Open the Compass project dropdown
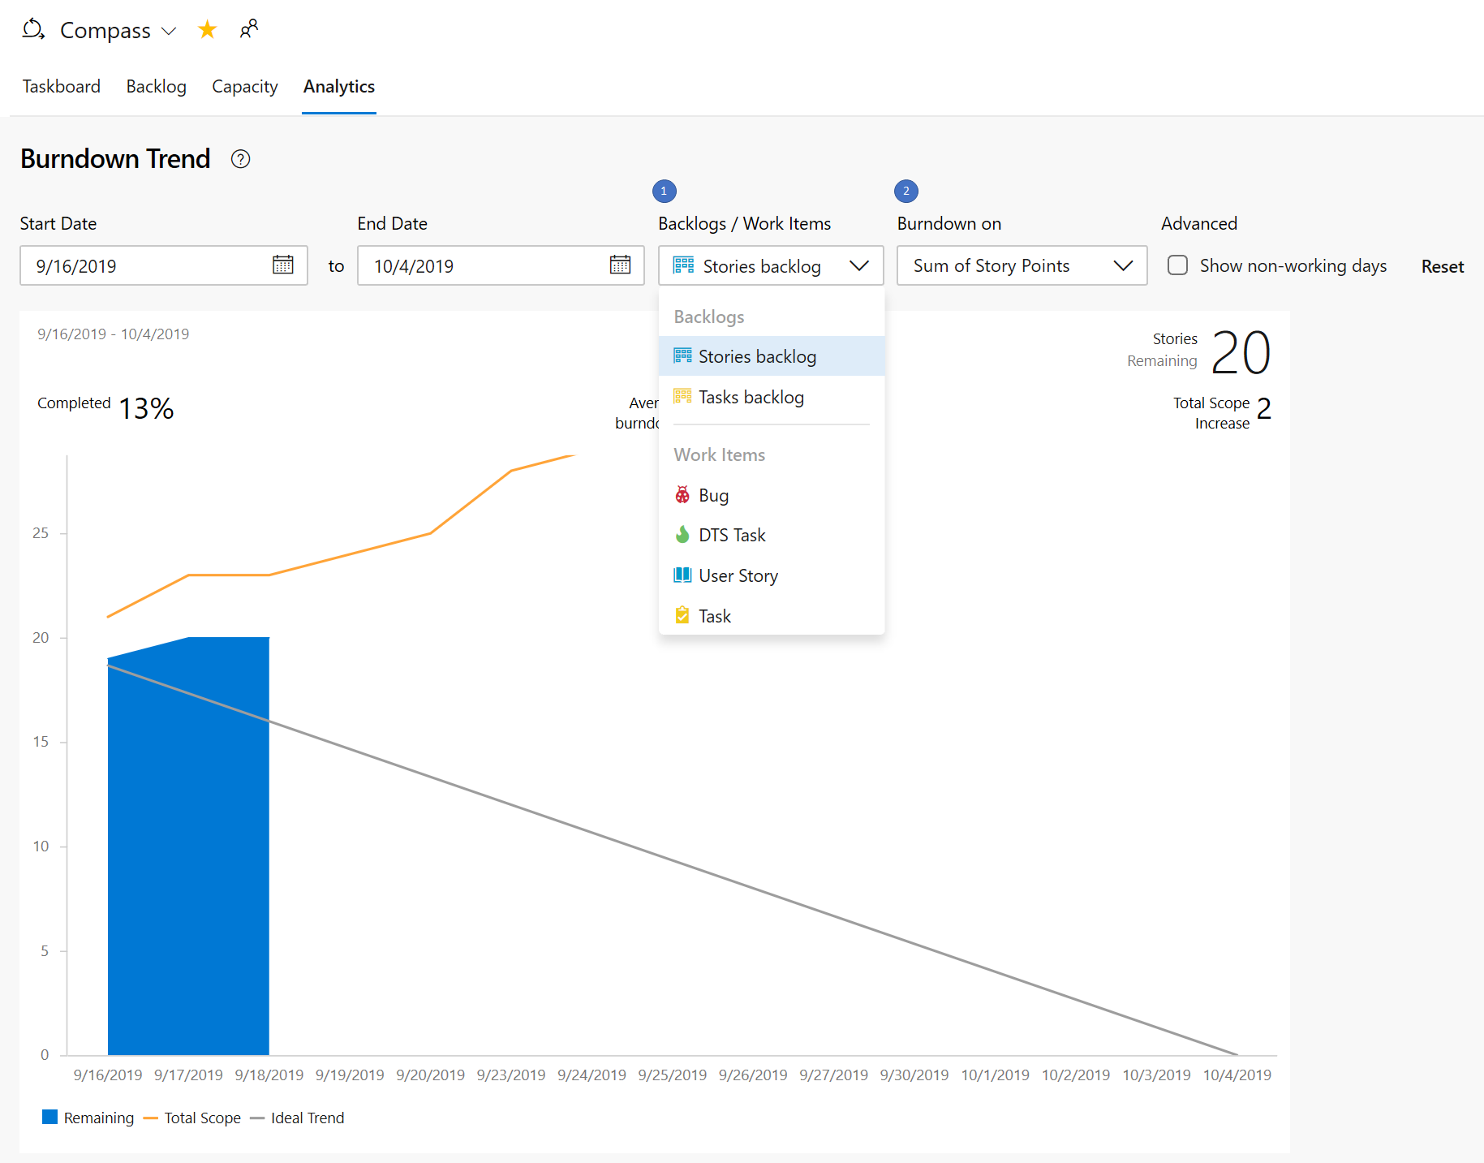Screen dimensions: 1484x1163 tap(170, 31)
